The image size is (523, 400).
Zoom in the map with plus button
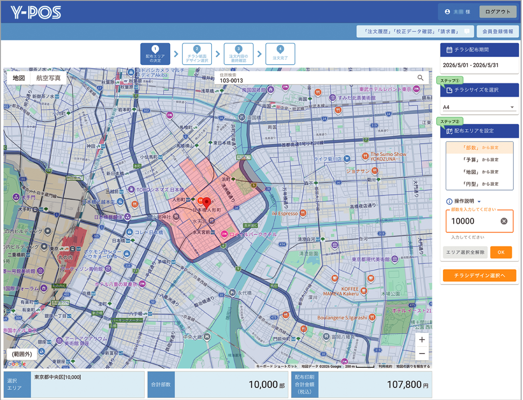pos(422,340)
